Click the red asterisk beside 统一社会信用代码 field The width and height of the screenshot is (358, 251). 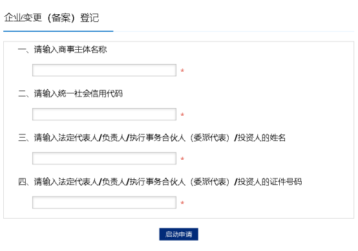tap(182, 115)
